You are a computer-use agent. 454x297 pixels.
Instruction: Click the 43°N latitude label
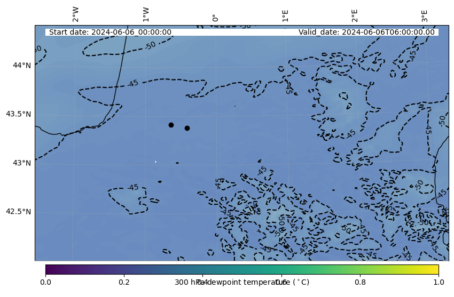(22, 163)
